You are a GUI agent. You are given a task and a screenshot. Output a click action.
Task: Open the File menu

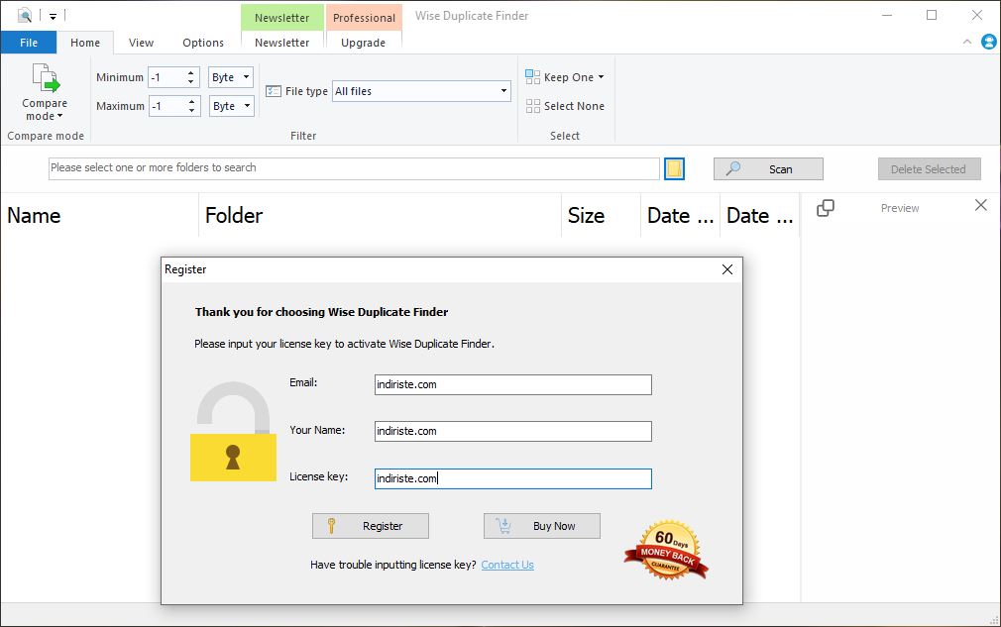tap(29, 43)
